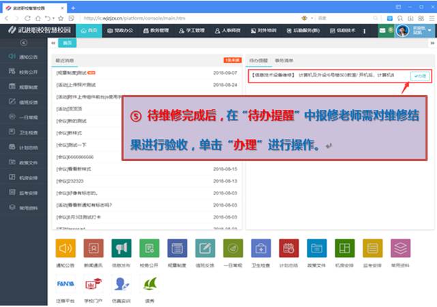
Task: Click the olive 一日常规 tile
Action: pos(233,248)
